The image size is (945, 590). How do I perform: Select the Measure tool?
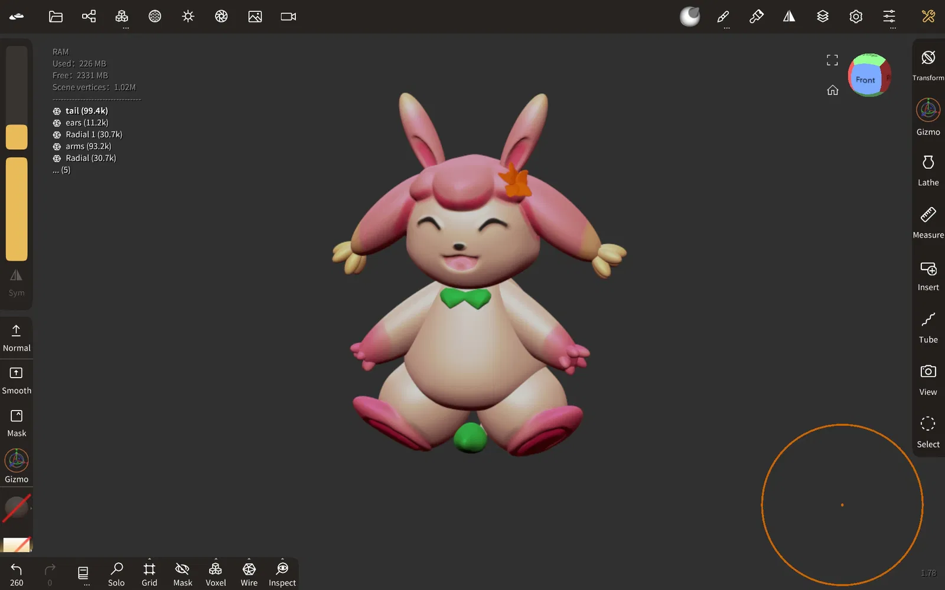coord(928,222)
